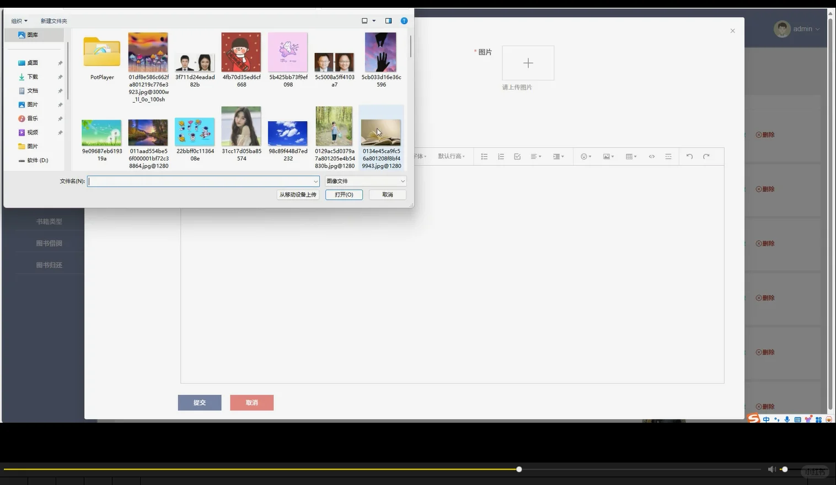Select 下载 in the navigation pane
This screenshot has width=836, height=485.
(x=33, y=77)
